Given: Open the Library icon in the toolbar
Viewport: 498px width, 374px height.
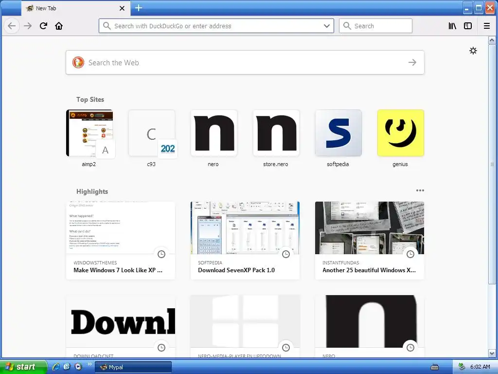Looking at the screenshot, I should tap(452, 26).
